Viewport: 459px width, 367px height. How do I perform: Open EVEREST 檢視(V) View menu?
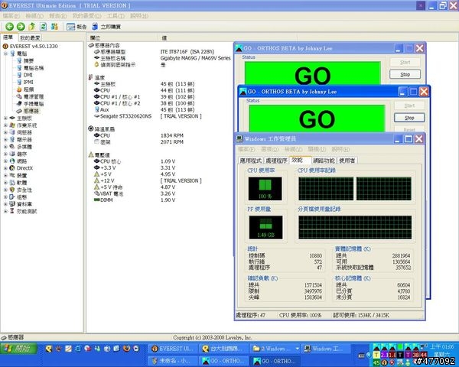(34, 16)
